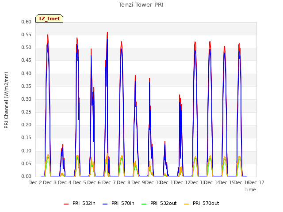This screenshot has width=283, height=212.
Task: Click the chart title Tonzi Tower PRI
Action: (x=141, y=5)
